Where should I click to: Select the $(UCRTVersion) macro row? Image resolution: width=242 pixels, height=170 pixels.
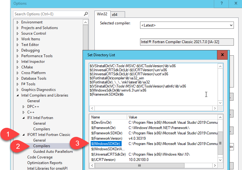pos(154,160)
